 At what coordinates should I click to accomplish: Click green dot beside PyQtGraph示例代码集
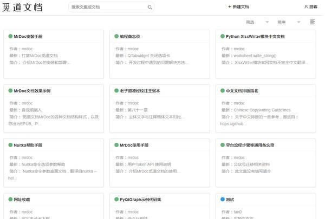click(x=116, y=200)
